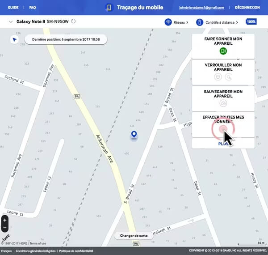The width and height of the screenshot is (268, 255).
Task: Switch language via Français link
Action: pyautogui.click(x=6, y=251)
